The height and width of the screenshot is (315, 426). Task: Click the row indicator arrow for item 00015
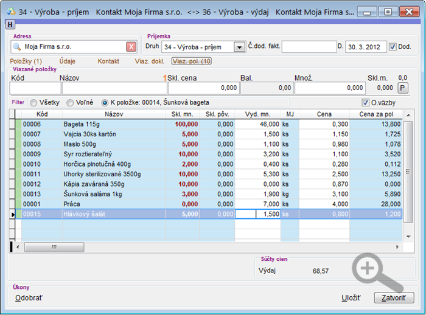click(x=14, y=214)
